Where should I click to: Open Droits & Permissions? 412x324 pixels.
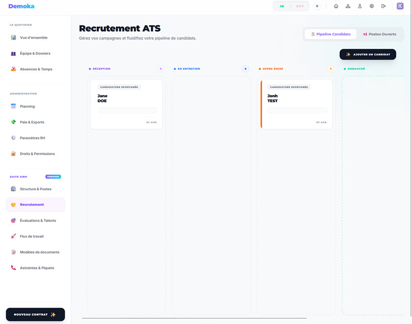pos(36,153)
